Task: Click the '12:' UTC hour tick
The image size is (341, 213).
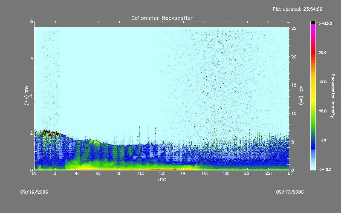Action: pyautogui.click(x=162, y=173)
